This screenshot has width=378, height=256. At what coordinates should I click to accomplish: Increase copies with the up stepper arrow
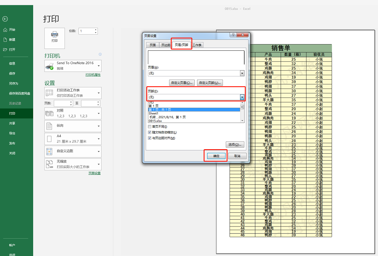click(96, 30)
